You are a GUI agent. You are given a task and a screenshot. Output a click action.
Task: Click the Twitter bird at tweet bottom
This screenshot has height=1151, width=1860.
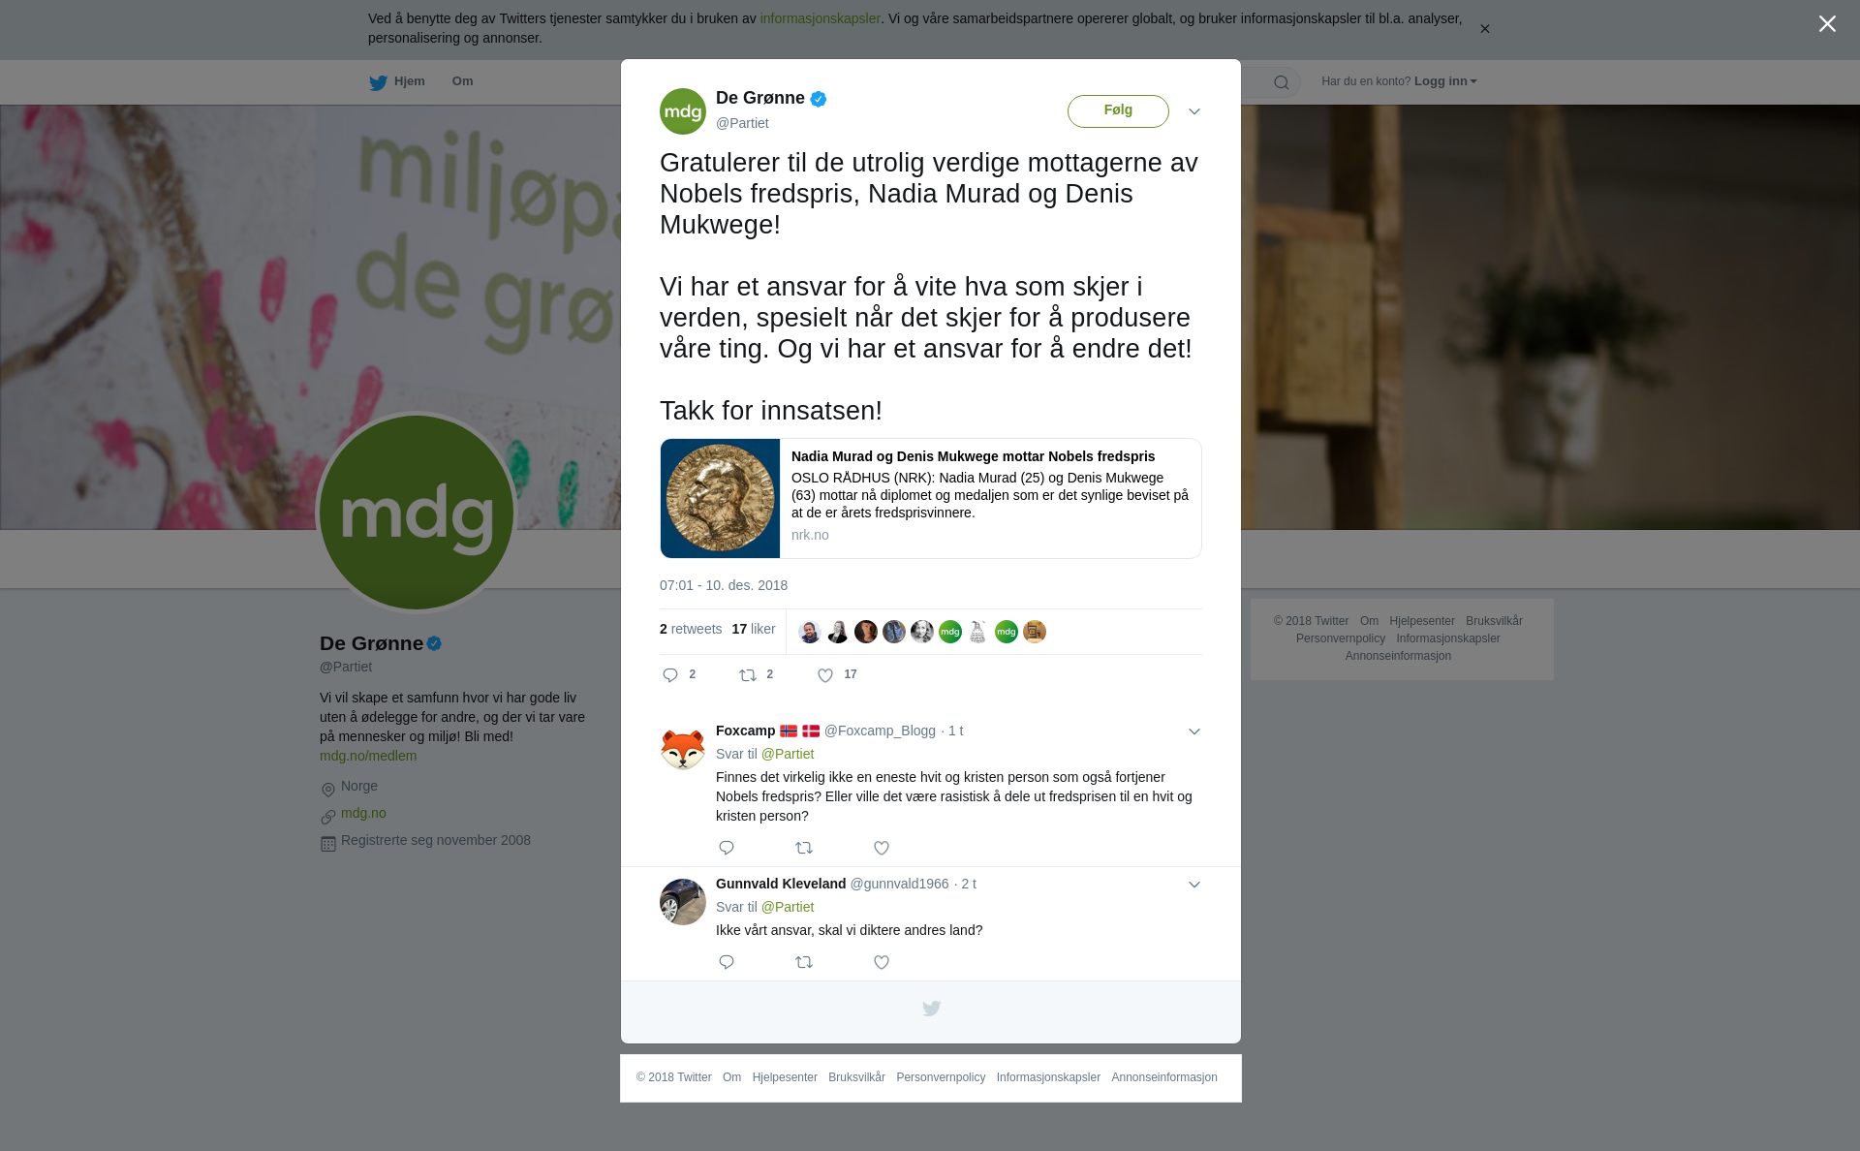coord(931,1009)
